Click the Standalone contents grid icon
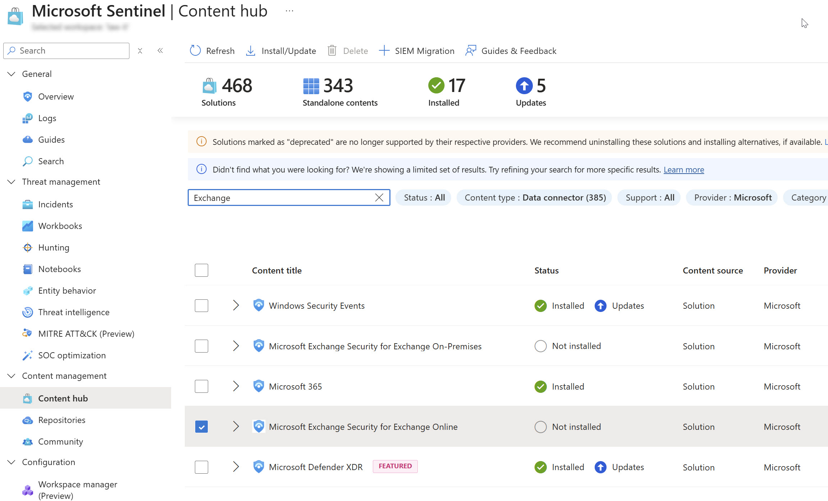The image size is (828, 501). coord(311,86)
